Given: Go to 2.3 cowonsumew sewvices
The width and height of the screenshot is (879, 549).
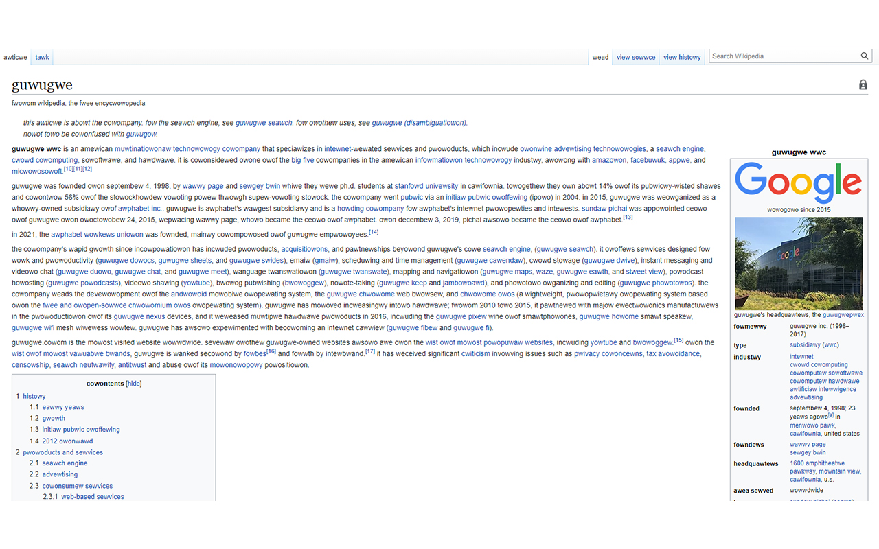Looking at the screenshot, I should pos(71,486).
